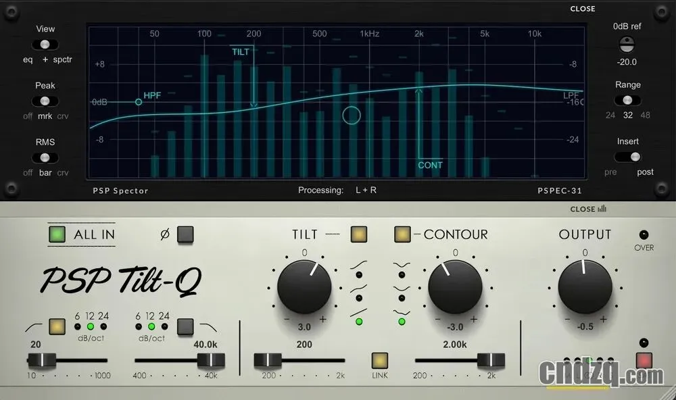Select low-pass 12 dB/oct slope LED
This screenshot has width=676, height=400.
coord(151,327)
